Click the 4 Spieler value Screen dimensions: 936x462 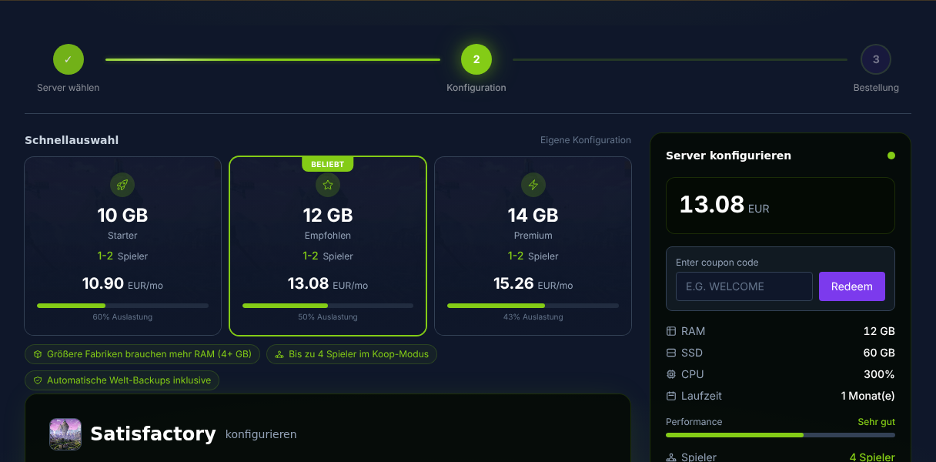(x=872, y=457)
